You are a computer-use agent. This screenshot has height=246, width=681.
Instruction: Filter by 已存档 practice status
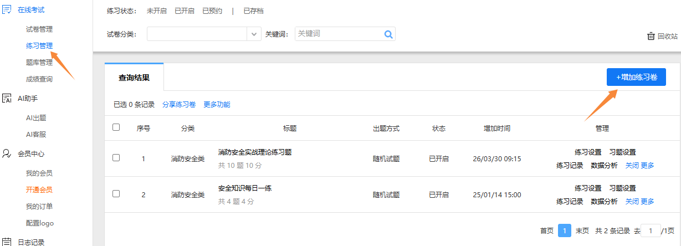pyautogui.click(x=254, y=11)
